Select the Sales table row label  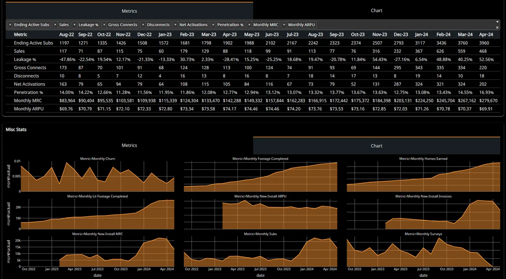pos(19,51)
